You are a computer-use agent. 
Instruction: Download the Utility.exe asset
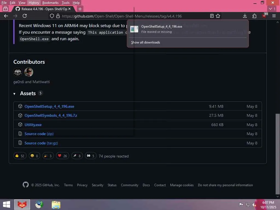click(x=33, y=125)
